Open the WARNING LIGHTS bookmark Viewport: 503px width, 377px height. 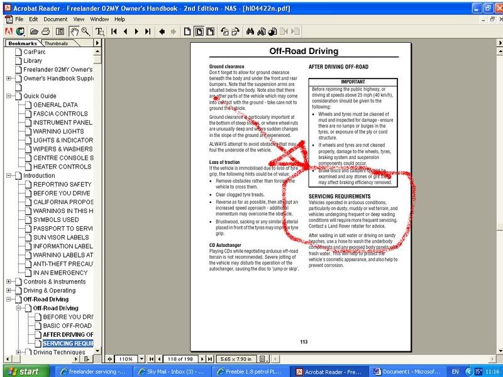point(58,131)
